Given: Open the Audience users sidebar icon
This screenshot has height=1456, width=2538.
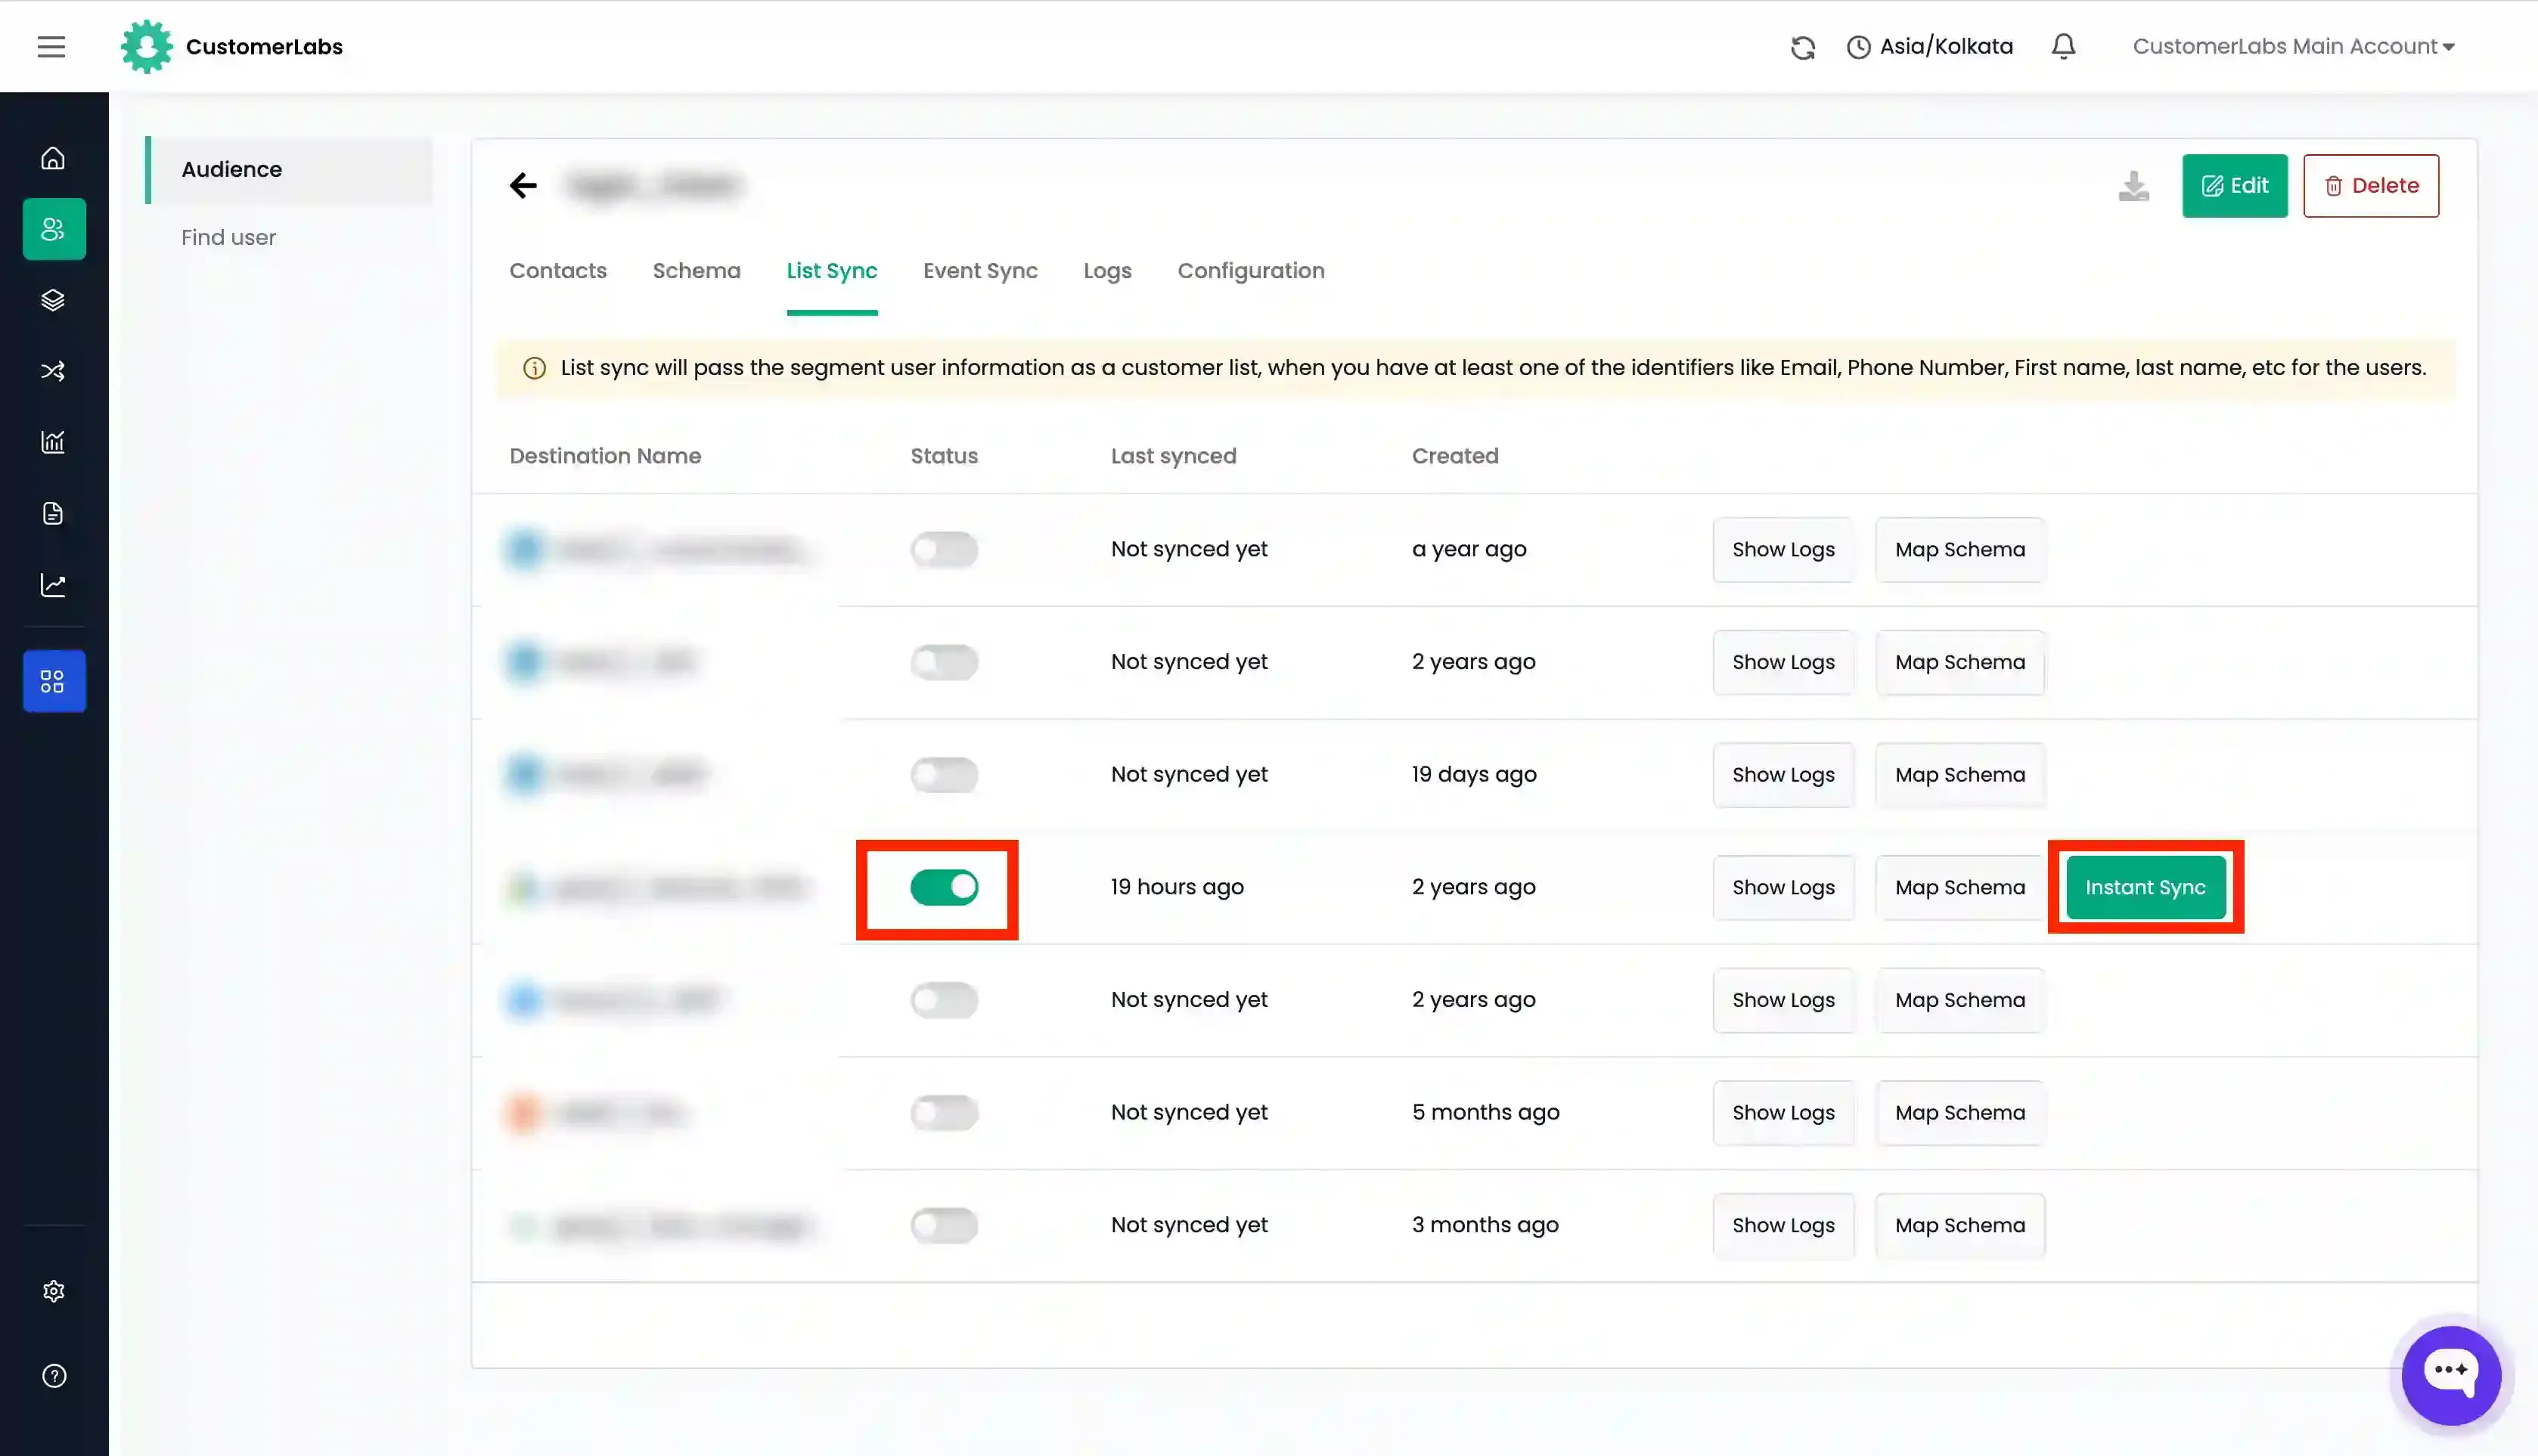Looking at the screenshot, I should point(53,229).
